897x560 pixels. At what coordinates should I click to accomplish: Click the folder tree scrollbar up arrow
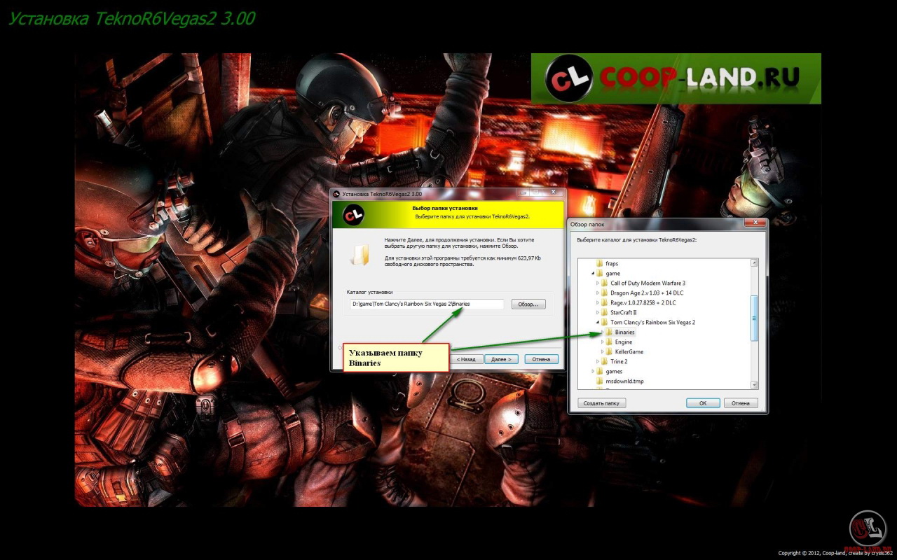(x=755, y=263)
